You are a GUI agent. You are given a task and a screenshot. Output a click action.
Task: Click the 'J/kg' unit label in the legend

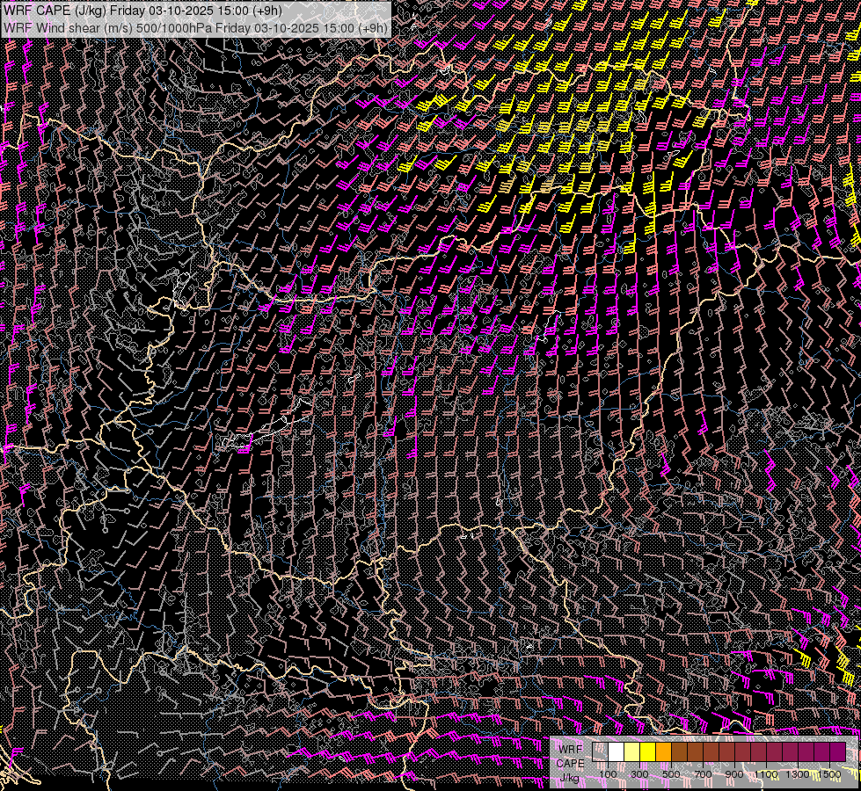click(x=570, y=778)
